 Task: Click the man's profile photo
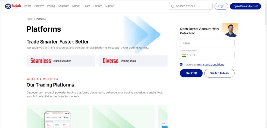click(x=230, y=31)
